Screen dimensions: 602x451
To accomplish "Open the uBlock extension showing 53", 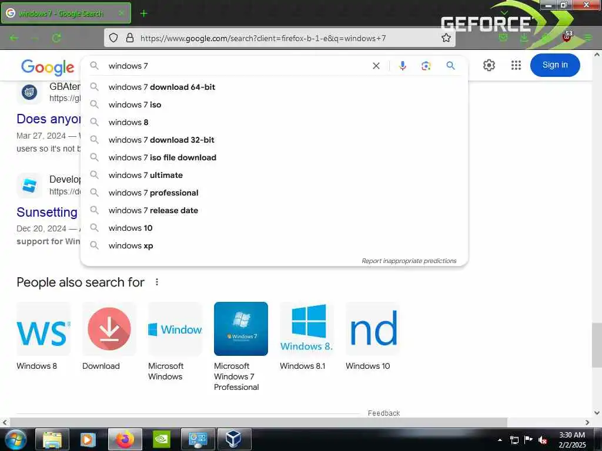I will 567,37.
